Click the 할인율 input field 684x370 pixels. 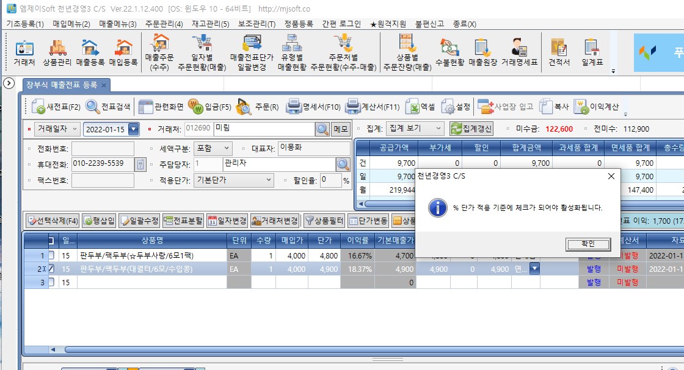(x=330, y=180)
